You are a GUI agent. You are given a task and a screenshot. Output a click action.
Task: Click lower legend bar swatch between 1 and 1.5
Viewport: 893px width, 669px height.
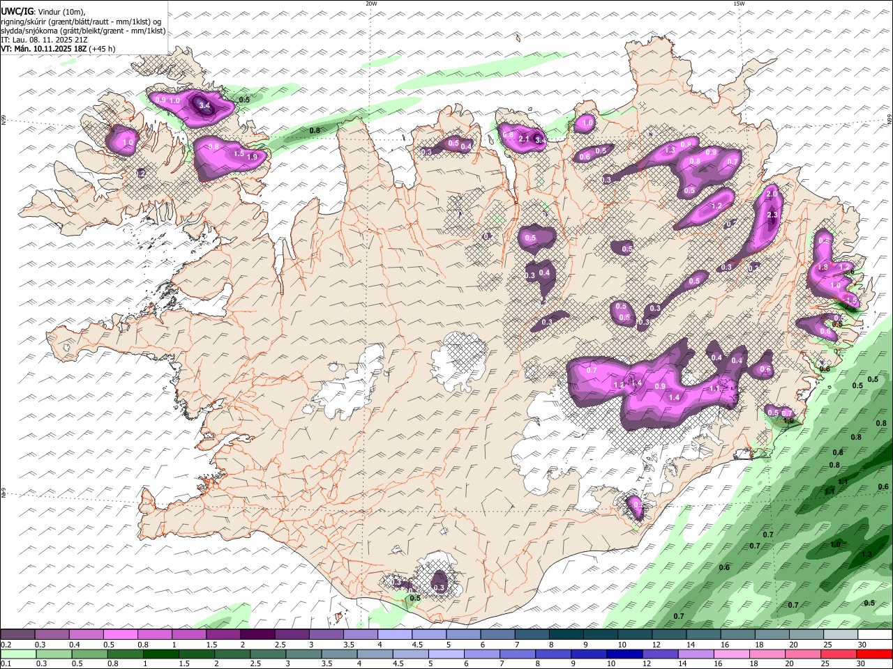161,654
